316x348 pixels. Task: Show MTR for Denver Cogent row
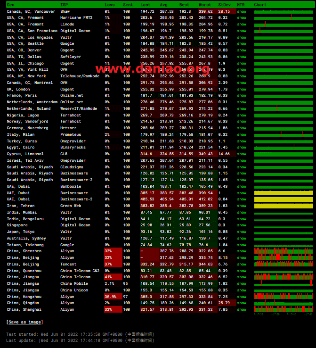(242, 50)
